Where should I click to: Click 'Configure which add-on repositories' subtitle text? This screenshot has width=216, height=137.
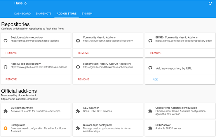(x=32, y=29)
